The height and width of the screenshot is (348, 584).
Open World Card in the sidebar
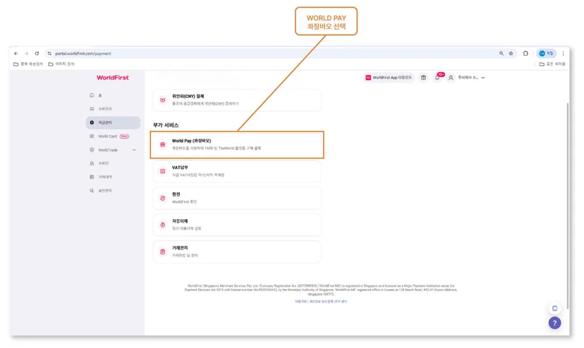(107, 136)
